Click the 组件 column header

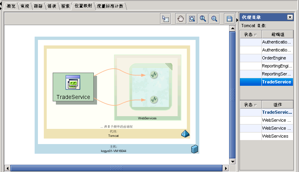(278, 105)
